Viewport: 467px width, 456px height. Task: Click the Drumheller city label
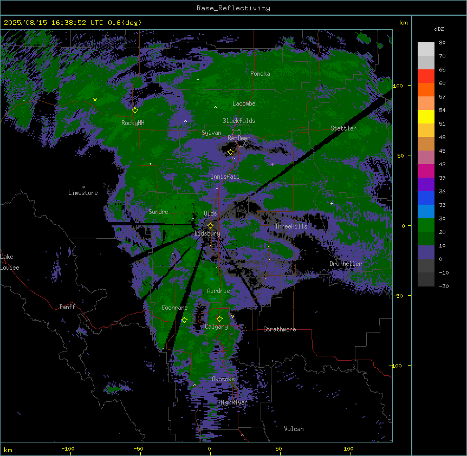point(346,264)
